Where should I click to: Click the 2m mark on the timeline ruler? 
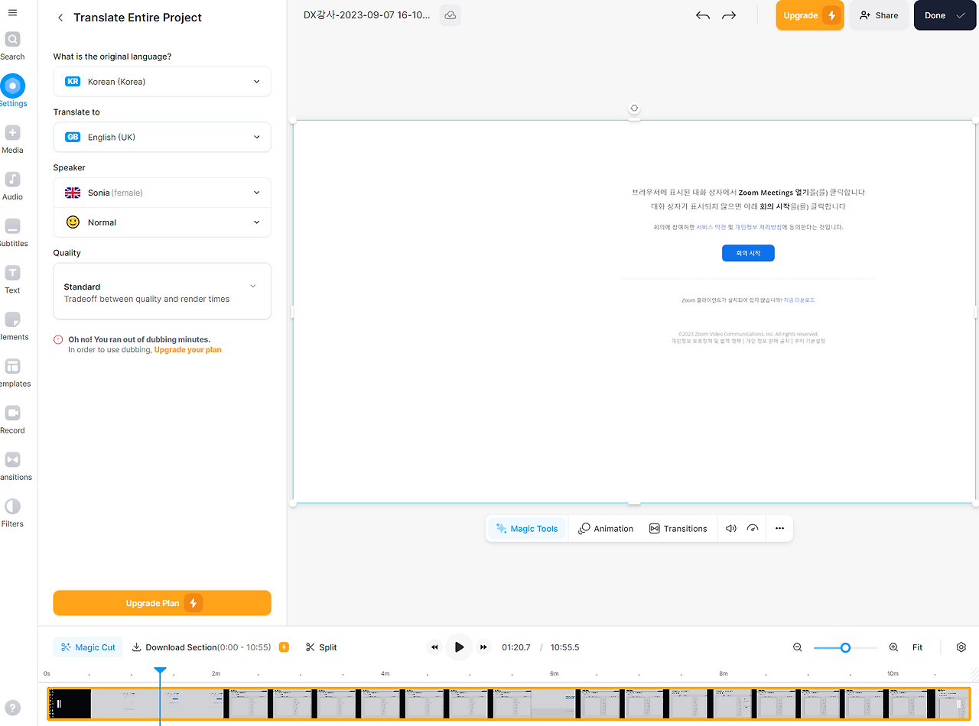[216, 673]
